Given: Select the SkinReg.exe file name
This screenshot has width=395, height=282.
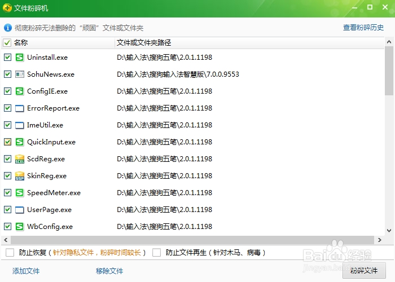Looking at the screenshot, I should (x=47, y=176).
